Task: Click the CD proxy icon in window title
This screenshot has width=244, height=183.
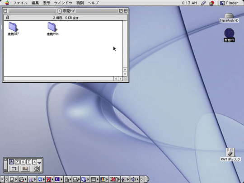Action: point(59,11)
